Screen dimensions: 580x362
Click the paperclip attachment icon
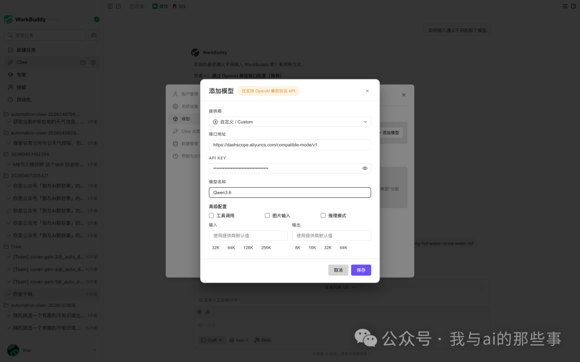point(208,312)
